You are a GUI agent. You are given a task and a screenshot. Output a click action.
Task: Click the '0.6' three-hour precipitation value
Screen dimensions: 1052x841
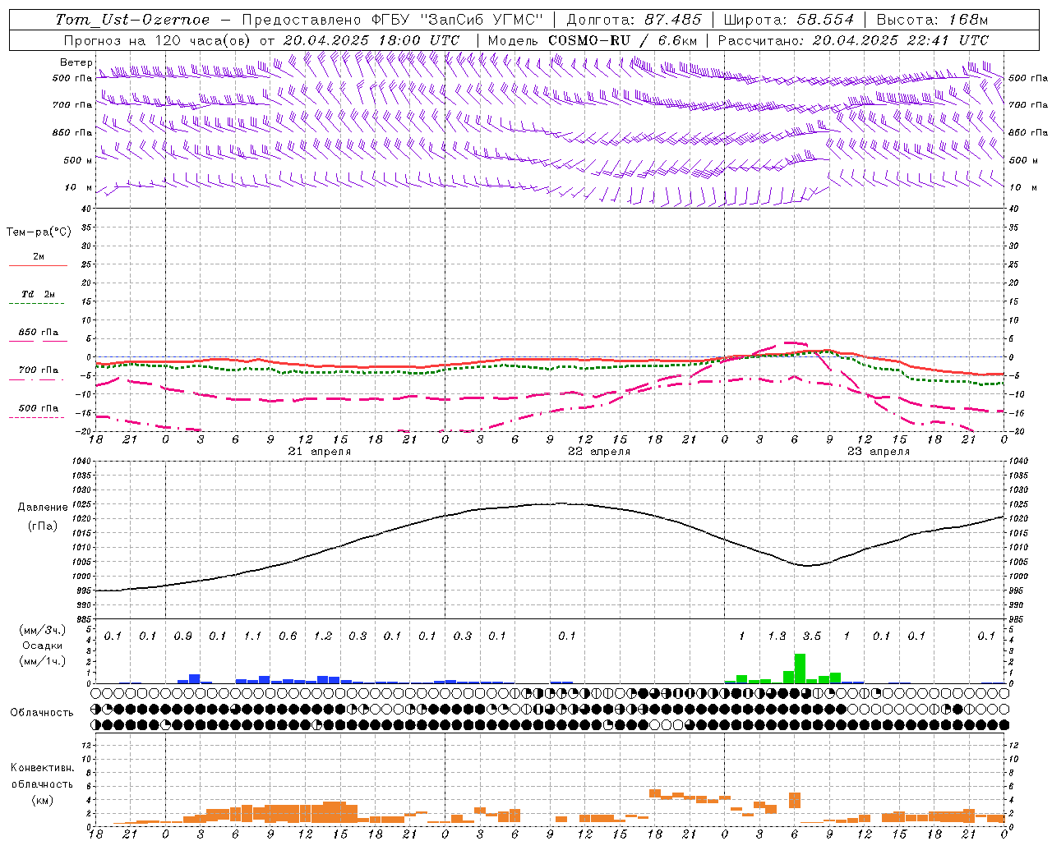[x=288, y=636]
